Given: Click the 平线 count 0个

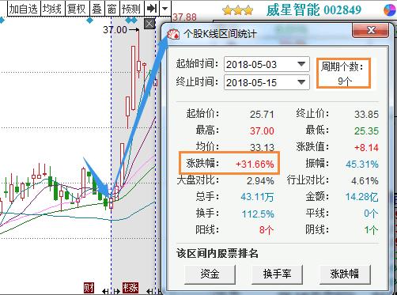Looking at the screenshot, I should [371, 214].
